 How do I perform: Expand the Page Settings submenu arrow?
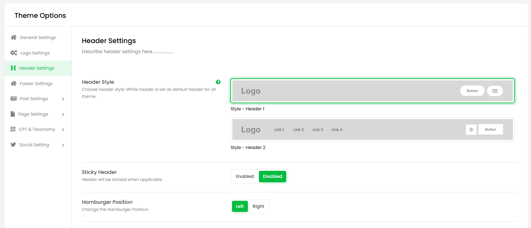[x=63, y=114]
